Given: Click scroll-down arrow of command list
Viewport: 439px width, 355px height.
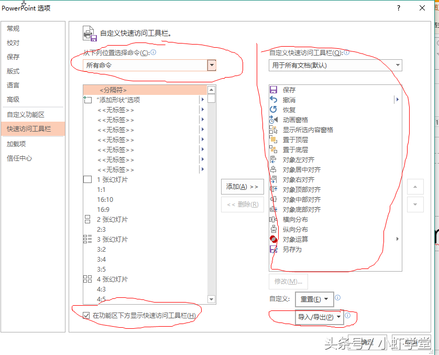Looking at the screenshot, I should pos(212,299).
